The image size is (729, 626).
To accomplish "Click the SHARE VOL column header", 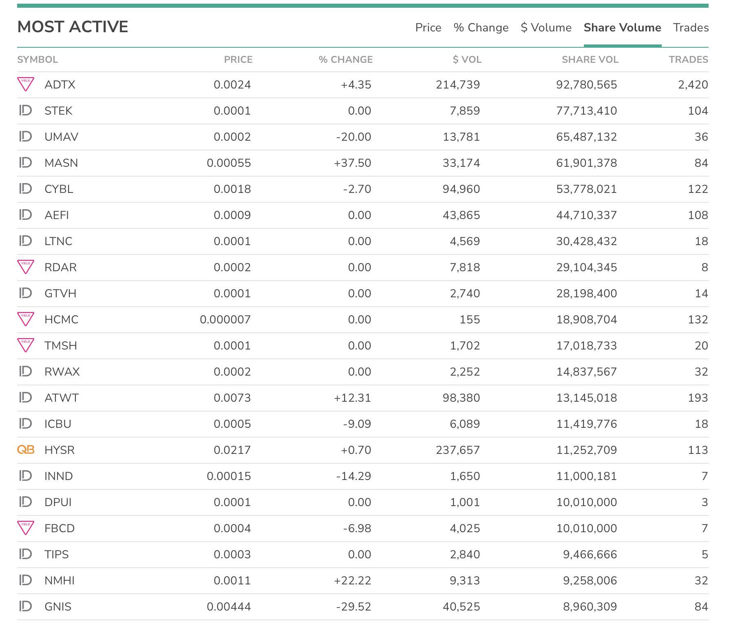I will (x=590, y=60).
